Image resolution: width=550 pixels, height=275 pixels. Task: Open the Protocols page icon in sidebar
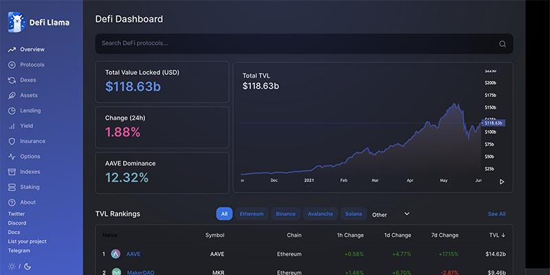(12, 65)
